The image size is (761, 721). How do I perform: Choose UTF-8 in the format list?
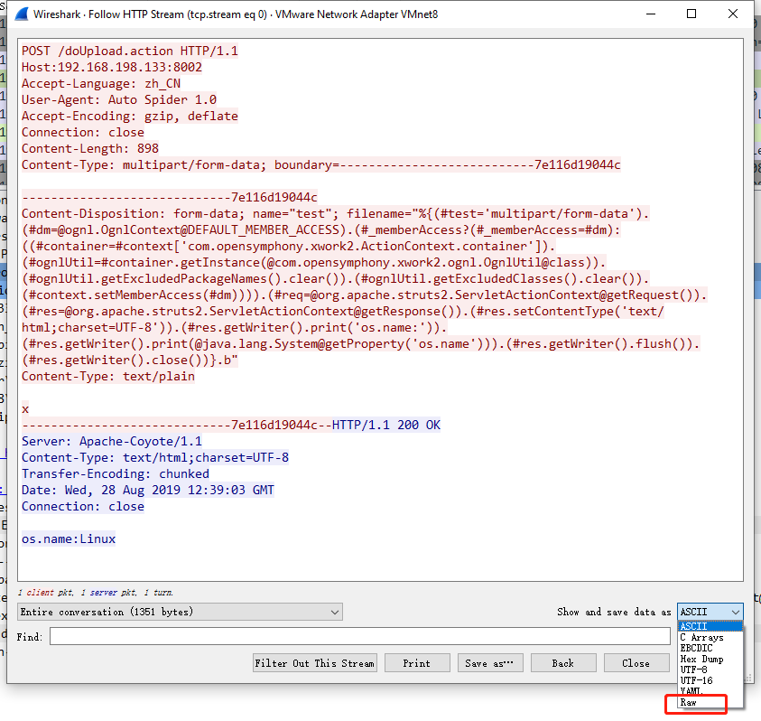coord(710,669)
